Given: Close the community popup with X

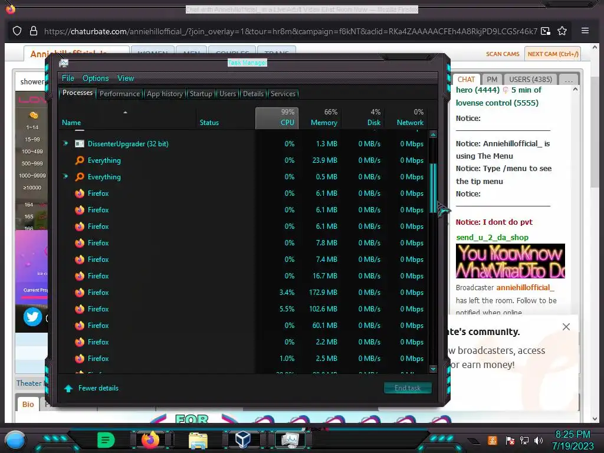Looking at the screenshot, I should click(566, 327).
